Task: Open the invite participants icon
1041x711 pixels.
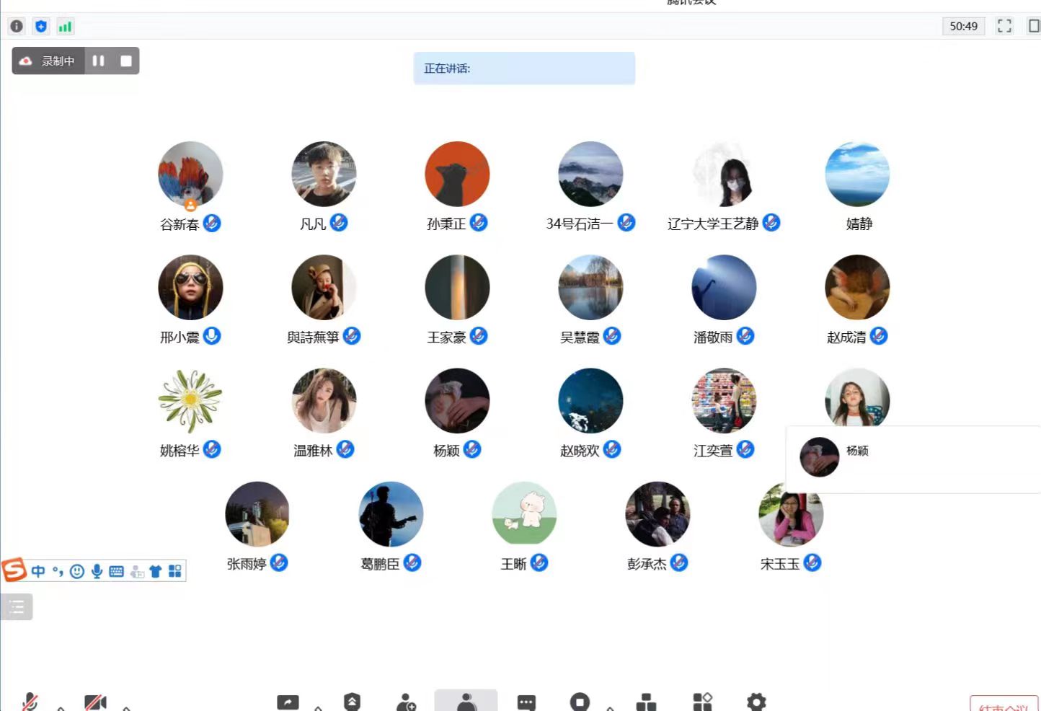Action: click(x=407, y=702)
